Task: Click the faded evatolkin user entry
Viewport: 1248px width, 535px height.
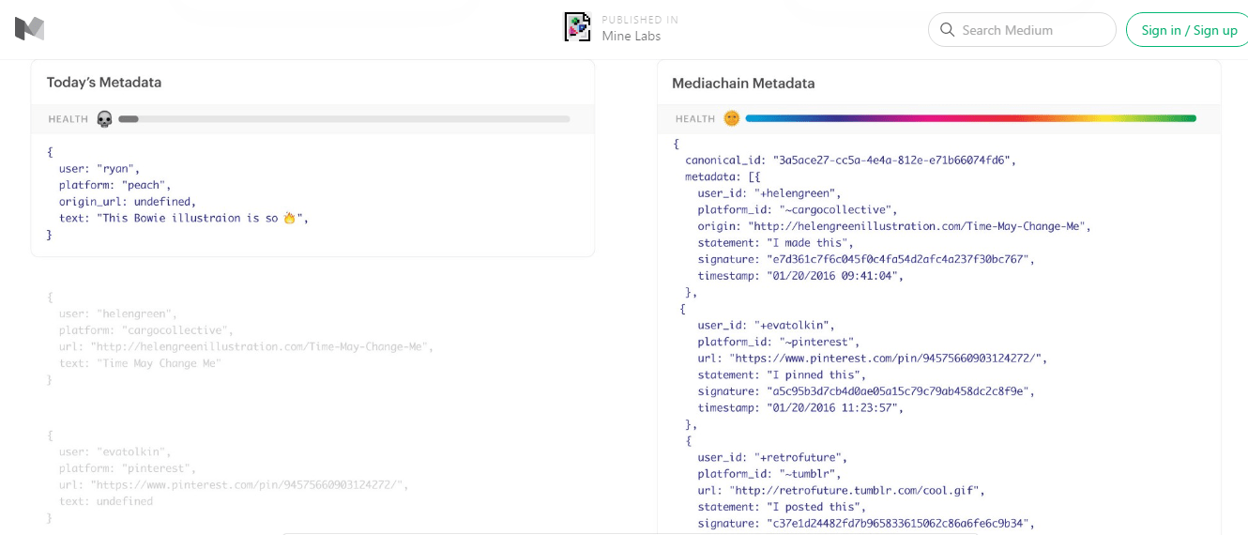Action: click(x=133, y=451)
